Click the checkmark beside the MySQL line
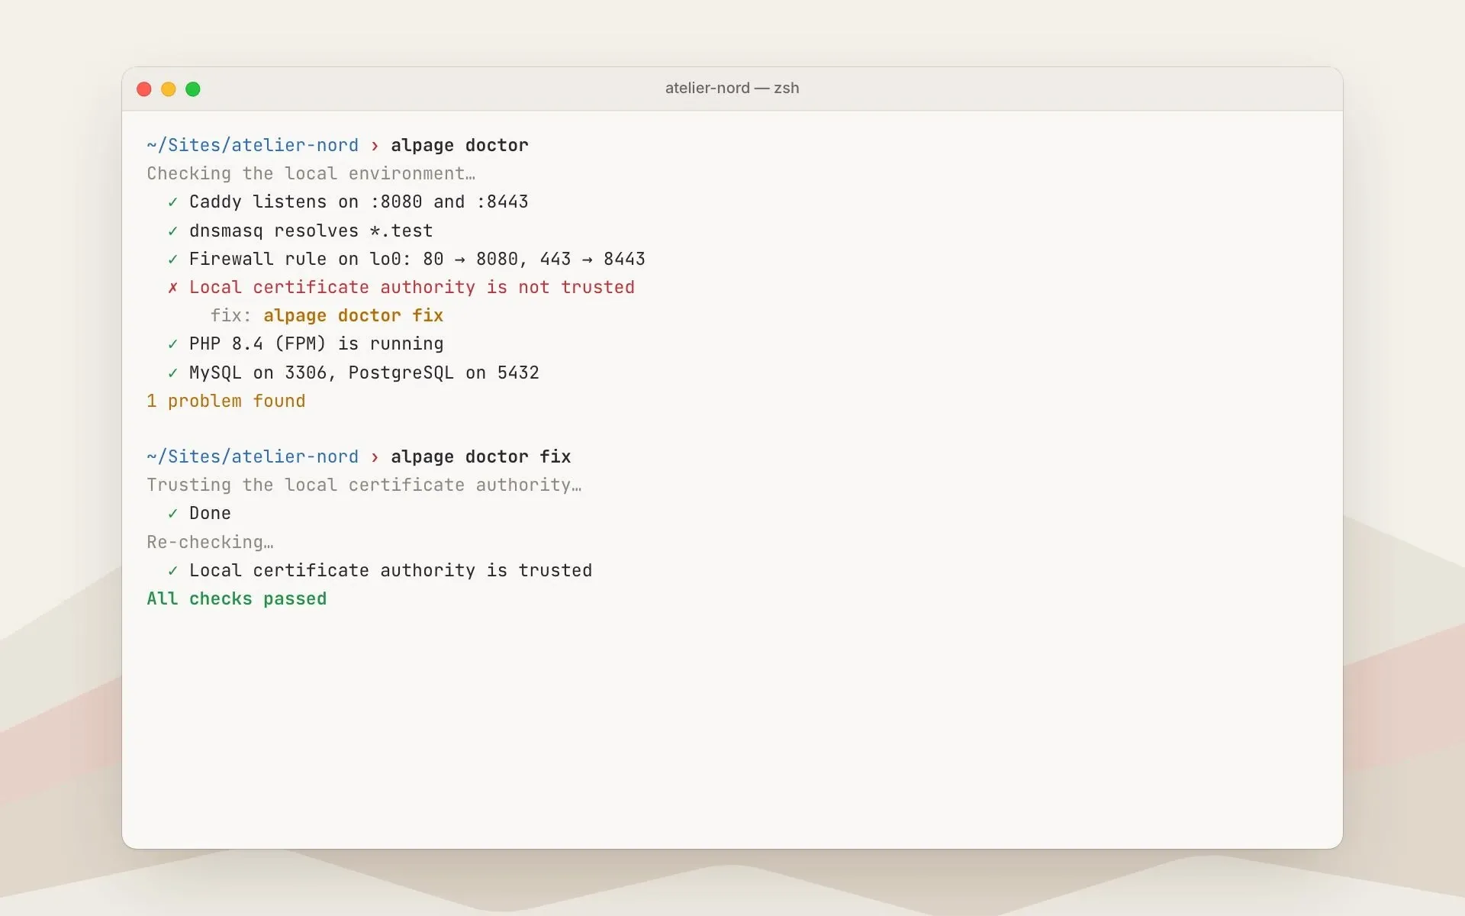The height and width of the screenshot is (916, 1465). [x=173, y=373]
